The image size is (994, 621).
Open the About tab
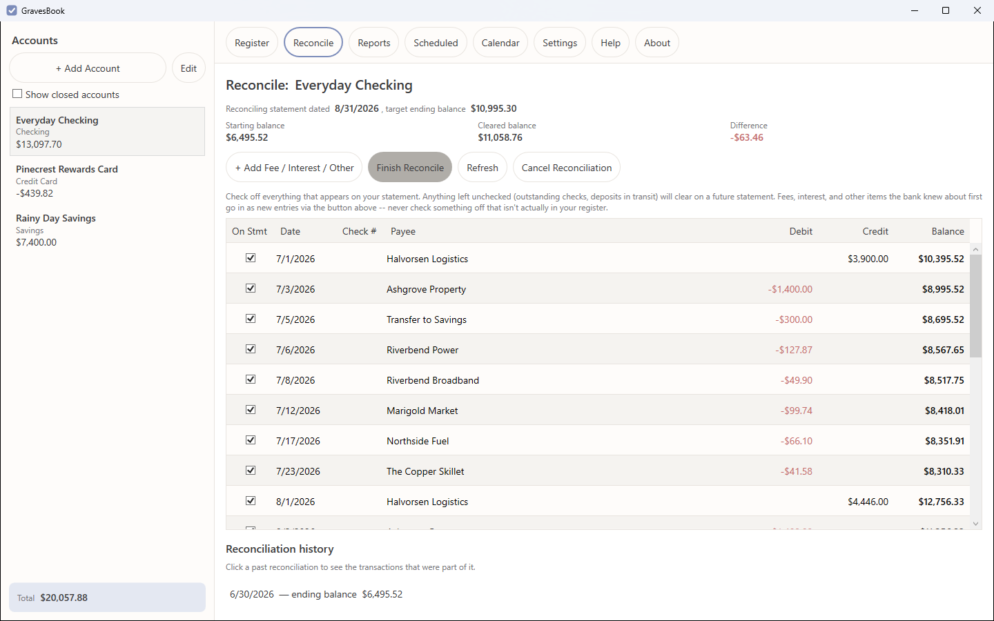click(657, 43)
